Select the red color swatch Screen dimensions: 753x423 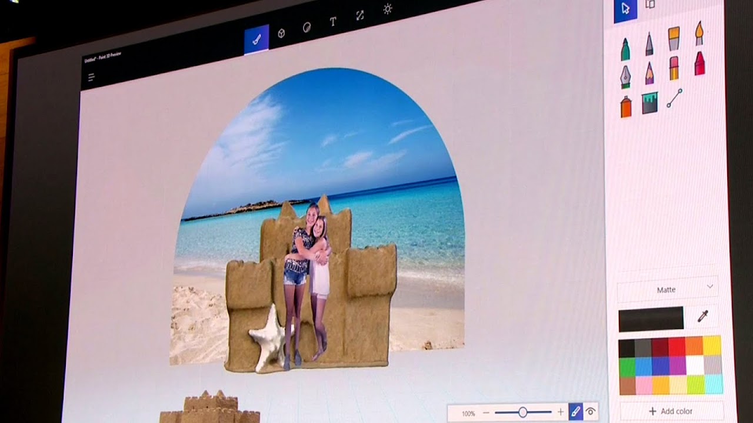click(x=677, y=347)
